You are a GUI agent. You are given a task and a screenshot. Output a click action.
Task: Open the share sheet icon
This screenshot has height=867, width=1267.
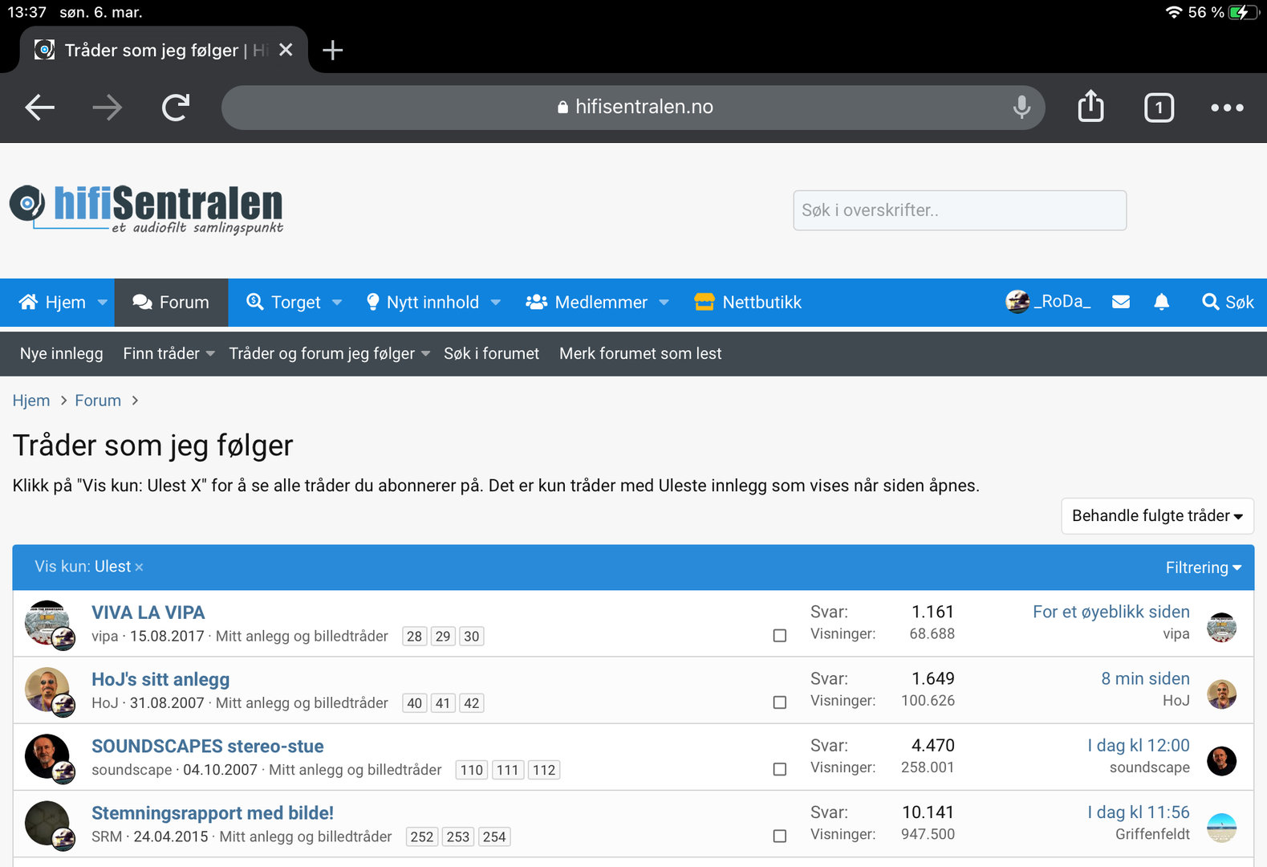coord(1090,106)
